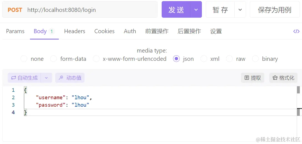
Task: Expand the 自动生成 dropdown chevron
Action: pos(46,78)
